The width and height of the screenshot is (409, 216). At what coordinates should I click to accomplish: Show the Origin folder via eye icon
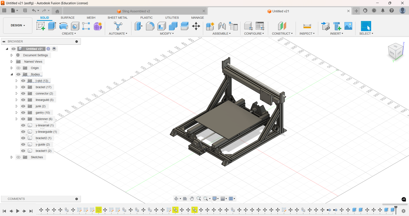pos(18,68)
